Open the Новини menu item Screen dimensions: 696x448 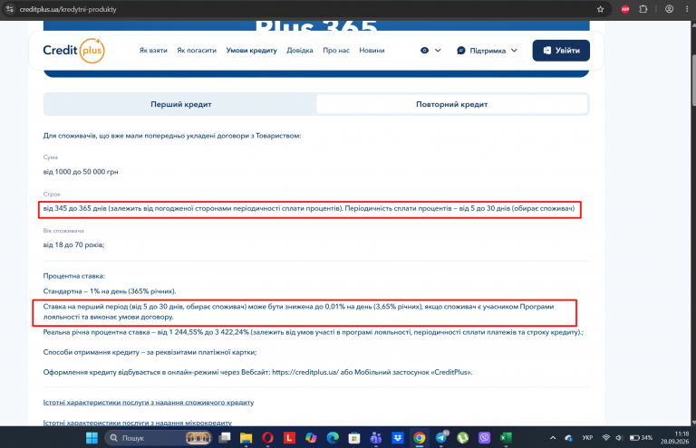pos(372,51)
